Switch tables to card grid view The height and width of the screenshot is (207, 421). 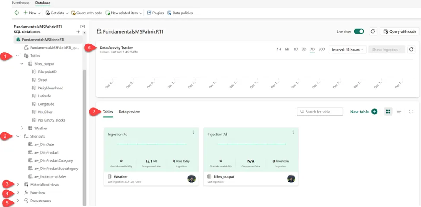click(x=388, y=112)
